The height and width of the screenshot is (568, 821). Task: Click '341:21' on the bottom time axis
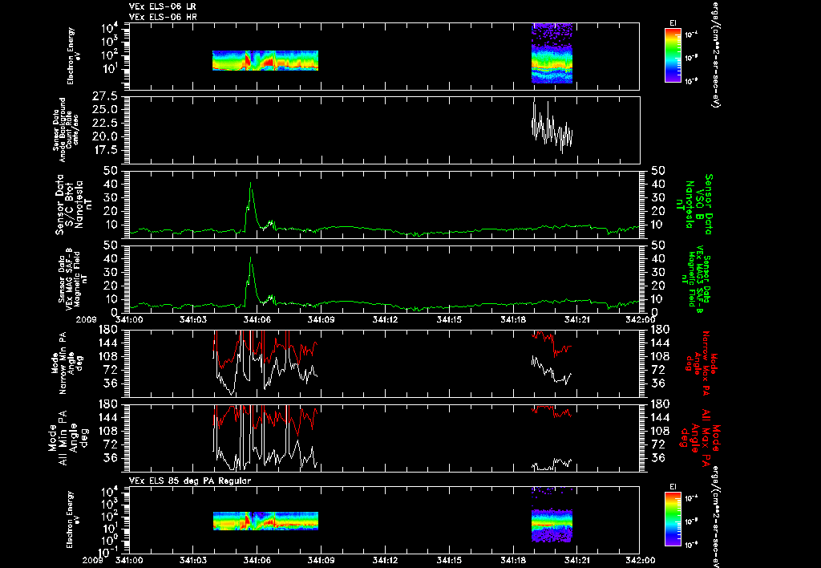pos(577,560)
